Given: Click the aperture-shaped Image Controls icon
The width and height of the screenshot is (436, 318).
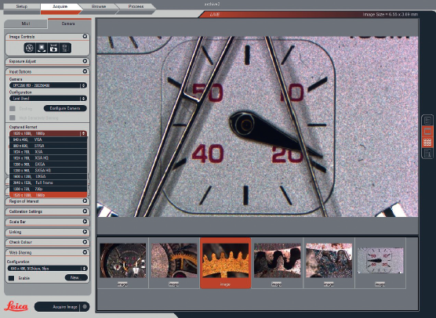Looking at the screenshot, I should tap(30, 48).
